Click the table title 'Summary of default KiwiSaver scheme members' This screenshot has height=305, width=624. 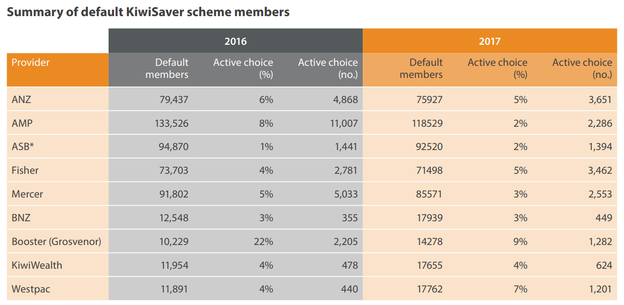tap(148, 12)
